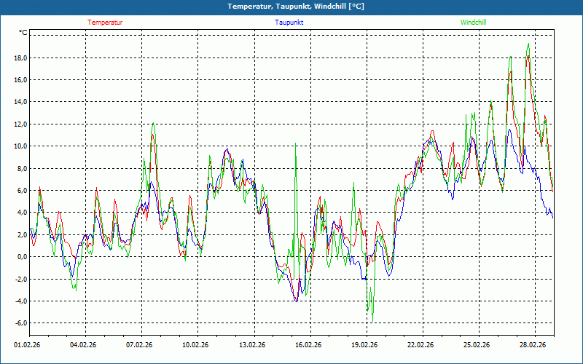This screenshot has width=583, height=364.
Task: Select the 13.02.26 date on the x-axis
Action: [x=251, y=346]
